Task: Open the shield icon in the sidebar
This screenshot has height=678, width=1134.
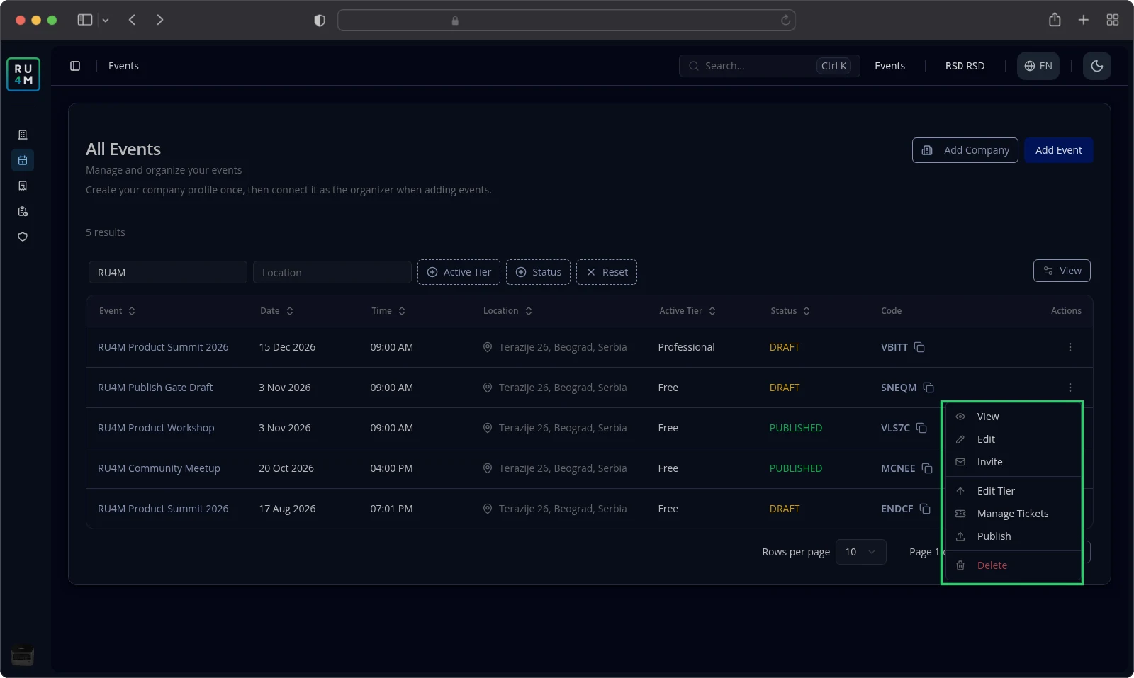Action: pos(23,237)
